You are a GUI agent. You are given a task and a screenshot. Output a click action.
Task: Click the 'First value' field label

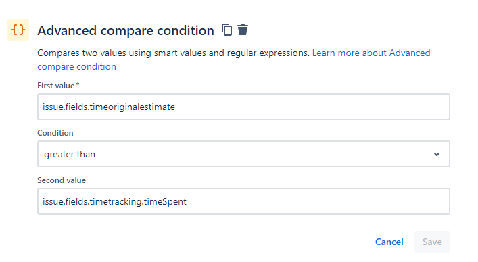pos(56,86)
